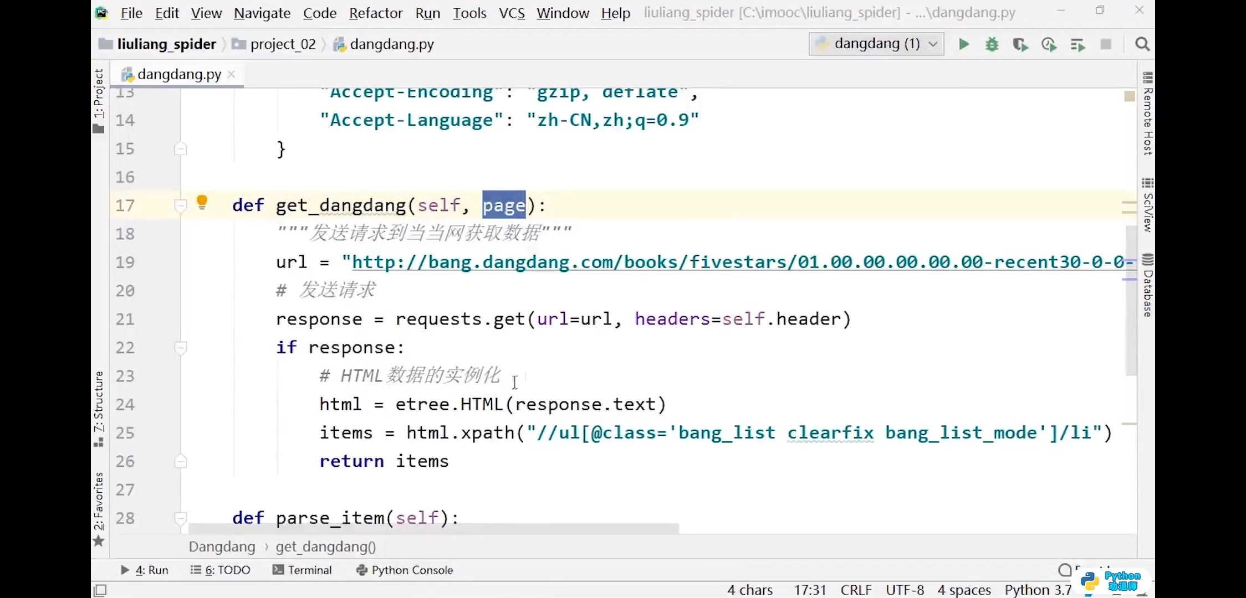Image resolution: width=1246 pixels, height=598 pixels.
Task: Open the Terminal tool window button
Action: pos(302,570)
